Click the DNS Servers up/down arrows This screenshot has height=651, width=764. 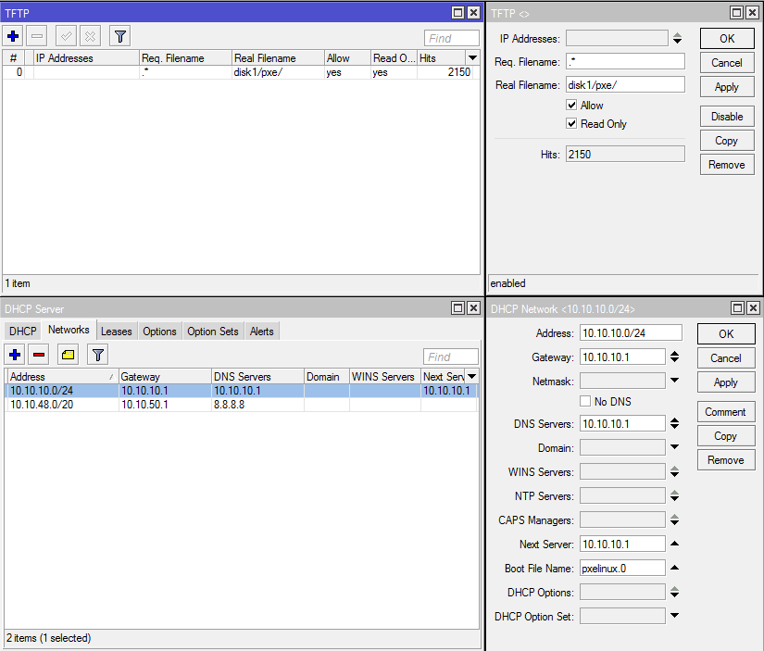(x=674, y=423)
